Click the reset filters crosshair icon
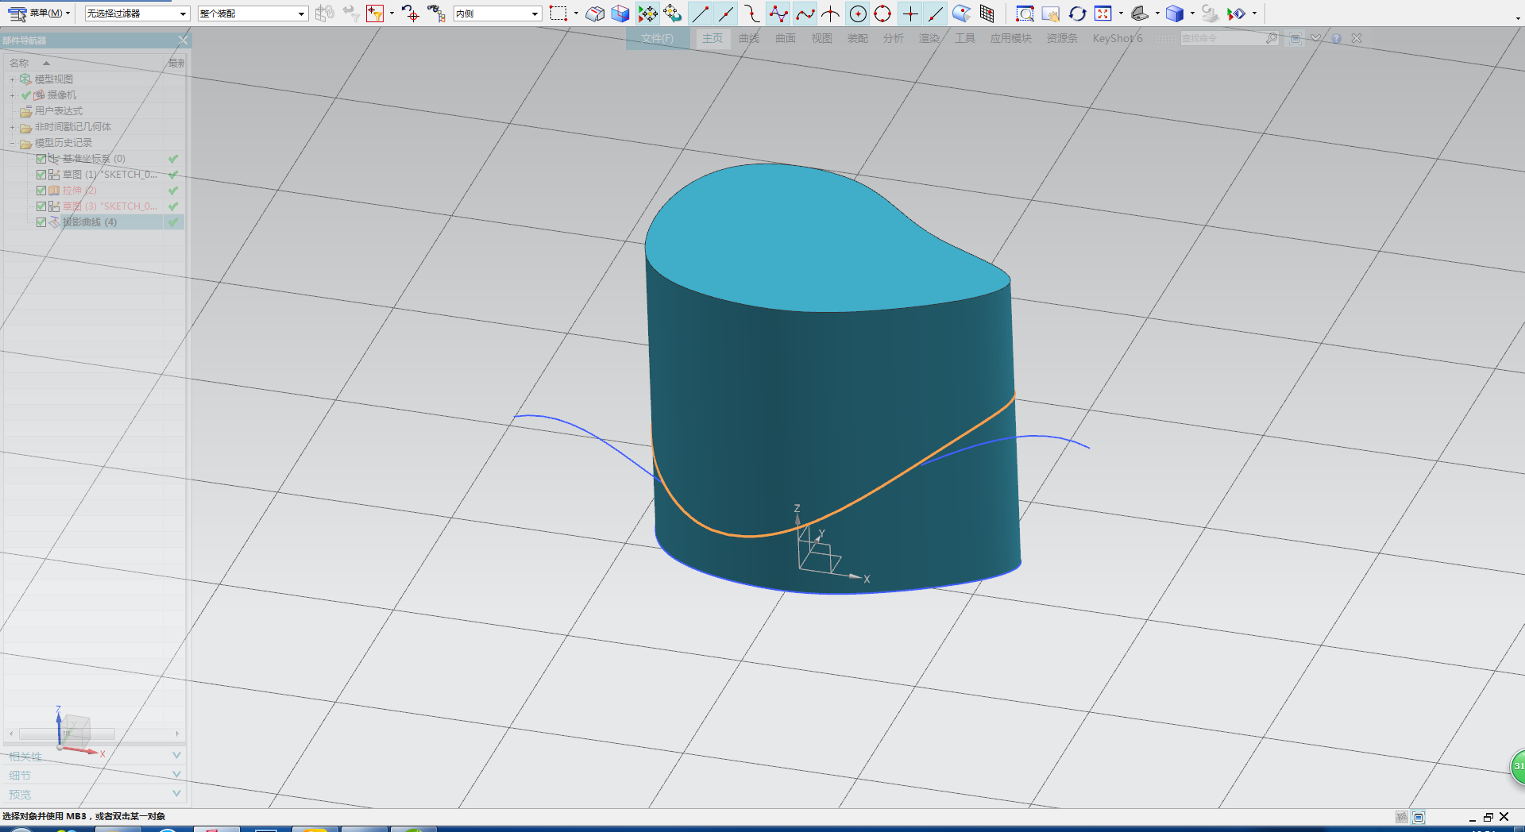The height and width of the screenshot is (832, 1525). [410, 13]
